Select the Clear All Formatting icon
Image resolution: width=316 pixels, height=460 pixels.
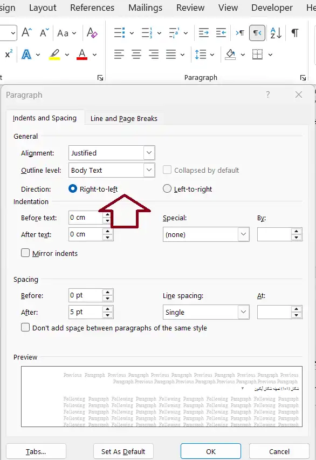click(x=92, y=33)
